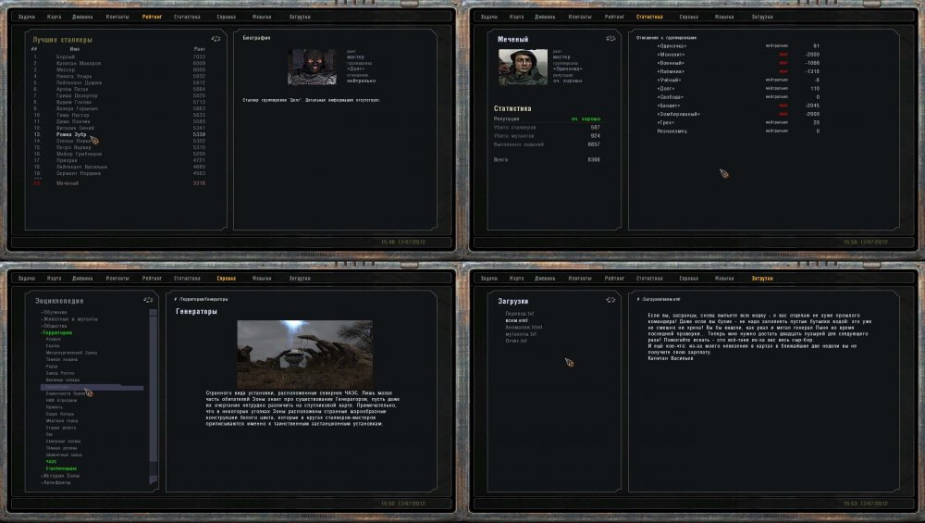Select Кордон in the territories list

(x=53, y=340)
